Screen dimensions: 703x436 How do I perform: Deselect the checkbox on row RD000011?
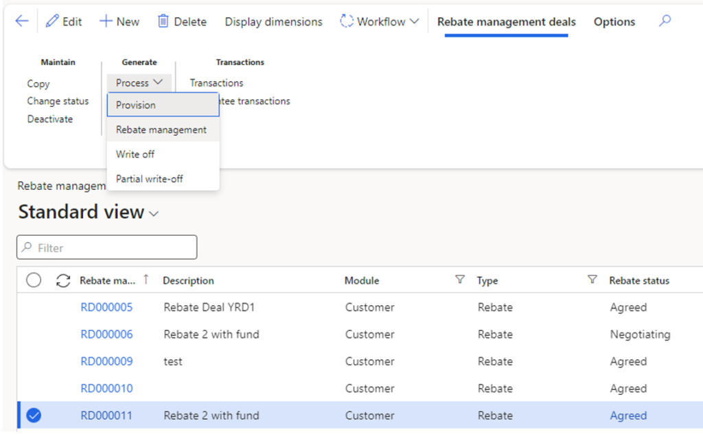[x=33, y=415]
